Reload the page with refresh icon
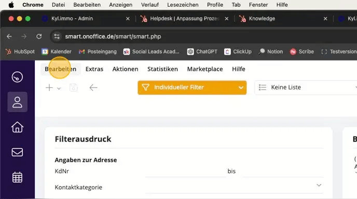The width and height of the screenshot is (357, 199). 39,36
